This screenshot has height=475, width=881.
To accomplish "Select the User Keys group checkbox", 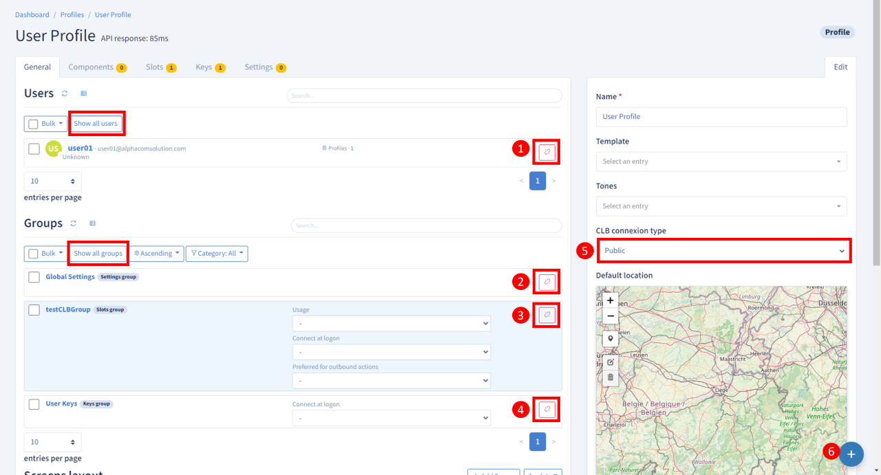I will (x=34, y=404).
